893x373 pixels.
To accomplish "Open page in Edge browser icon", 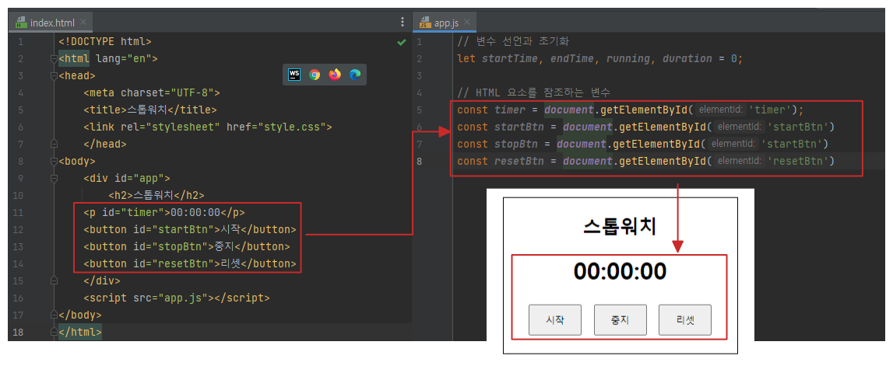I will pyautogui.click(x=355, y=75).
